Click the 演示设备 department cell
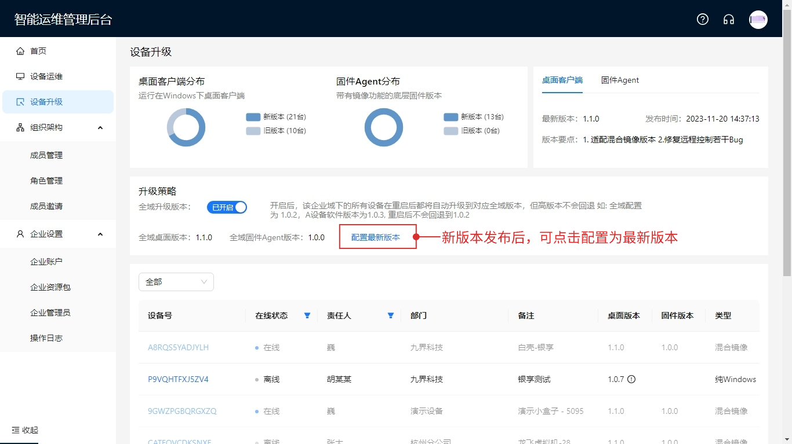 coord(427,411)
